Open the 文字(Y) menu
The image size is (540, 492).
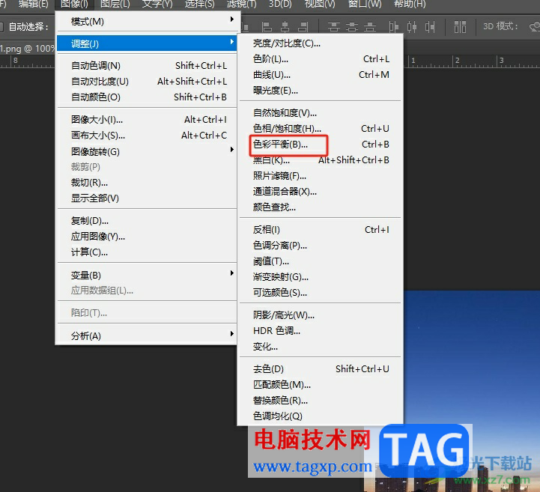[x=157, y=4]
